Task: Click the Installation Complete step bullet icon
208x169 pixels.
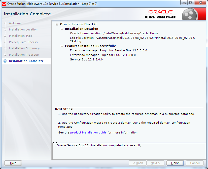Action: (5, 61)
